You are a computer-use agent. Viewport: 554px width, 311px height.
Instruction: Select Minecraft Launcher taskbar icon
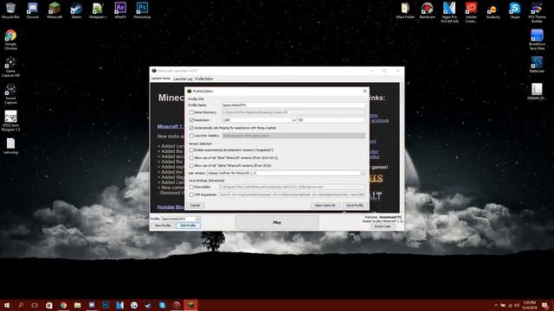pyautogui.click(x=190, y=305)
